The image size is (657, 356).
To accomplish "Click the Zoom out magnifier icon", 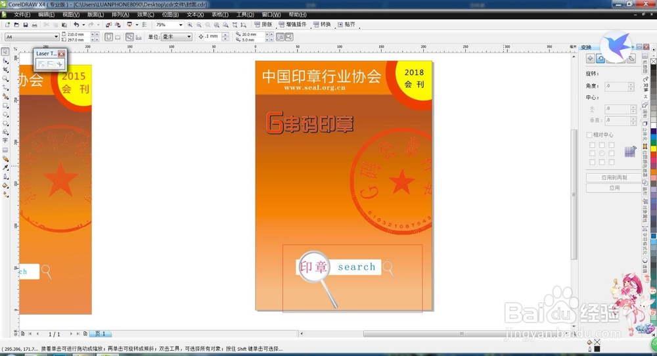I will point(199,25).
